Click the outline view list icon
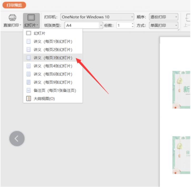 click(29, 98)
